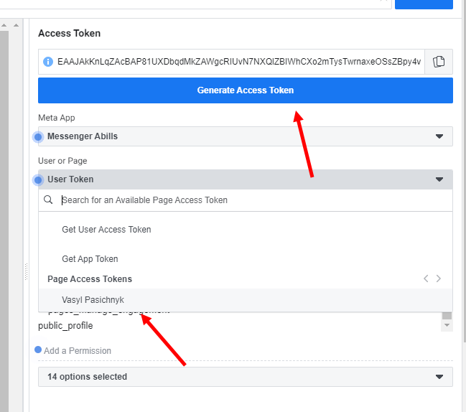Image resolution: width=466 pixels, height=412 pixels.
Task: Select the public_profile permission entry
Action: 65,326
